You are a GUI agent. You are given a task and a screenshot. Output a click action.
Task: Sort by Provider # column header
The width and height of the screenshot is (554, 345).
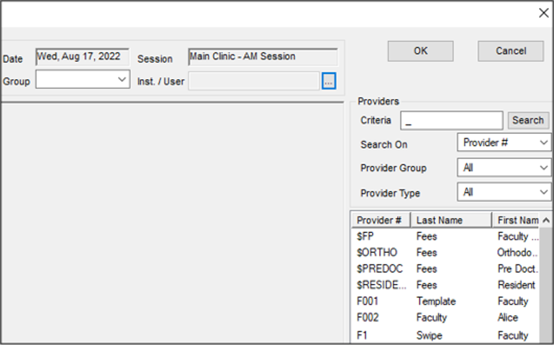tap(380, 220)
